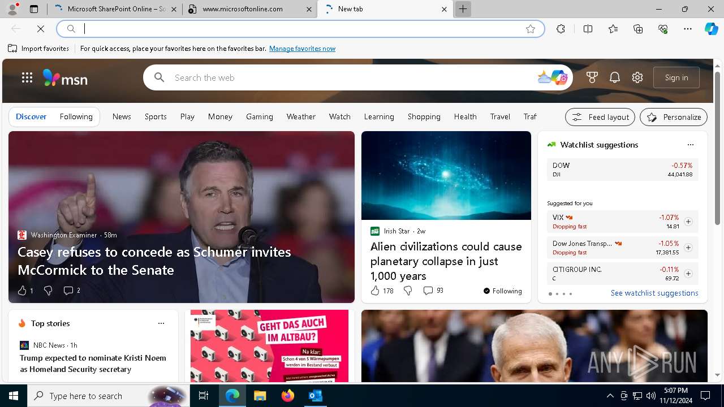Screen dimensions: 724x407
Task: Add VIX to the watchlist
Action: pos(688,222)
